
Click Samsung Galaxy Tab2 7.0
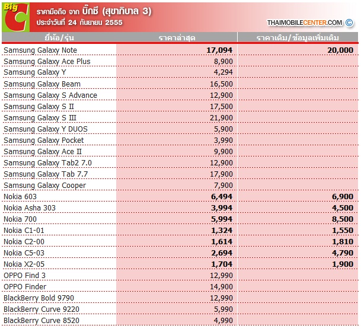tap(47, 163)
